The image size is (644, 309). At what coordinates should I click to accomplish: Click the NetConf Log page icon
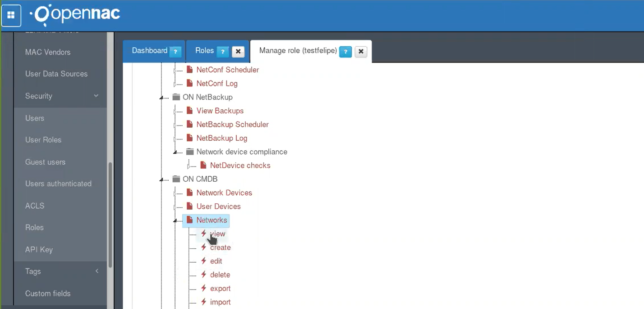coord(190,83)
